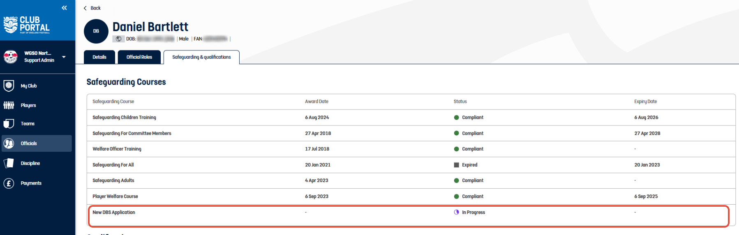Click award date 27 Apr 2018

point(318,133)
